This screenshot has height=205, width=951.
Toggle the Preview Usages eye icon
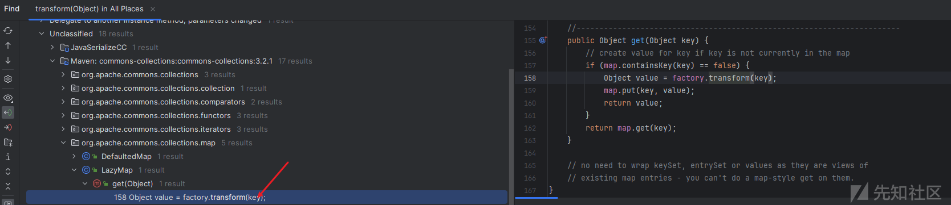click(x=8, y=98)
